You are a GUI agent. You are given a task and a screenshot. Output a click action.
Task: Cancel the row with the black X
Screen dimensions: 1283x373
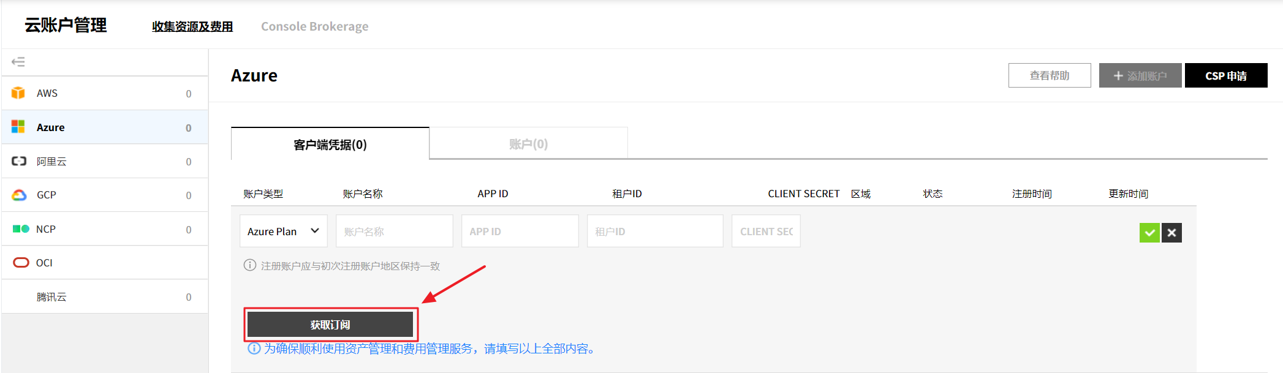click(x=1171, y=233)
